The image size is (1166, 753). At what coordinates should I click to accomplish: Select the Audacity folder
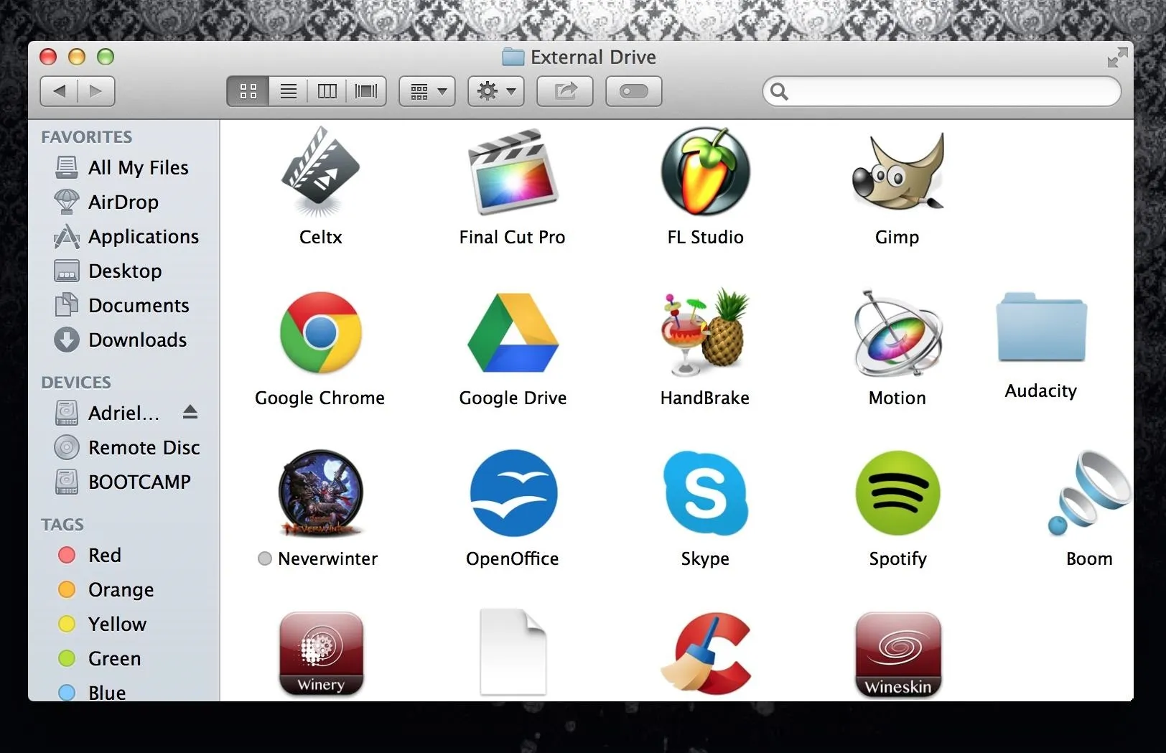pyautogui.click(x=1041, y=327)
